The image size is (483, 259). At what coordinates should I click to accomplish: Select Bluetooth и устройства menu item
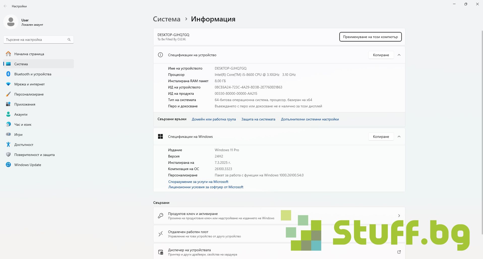pyautogui.click(x=39, y=74)
